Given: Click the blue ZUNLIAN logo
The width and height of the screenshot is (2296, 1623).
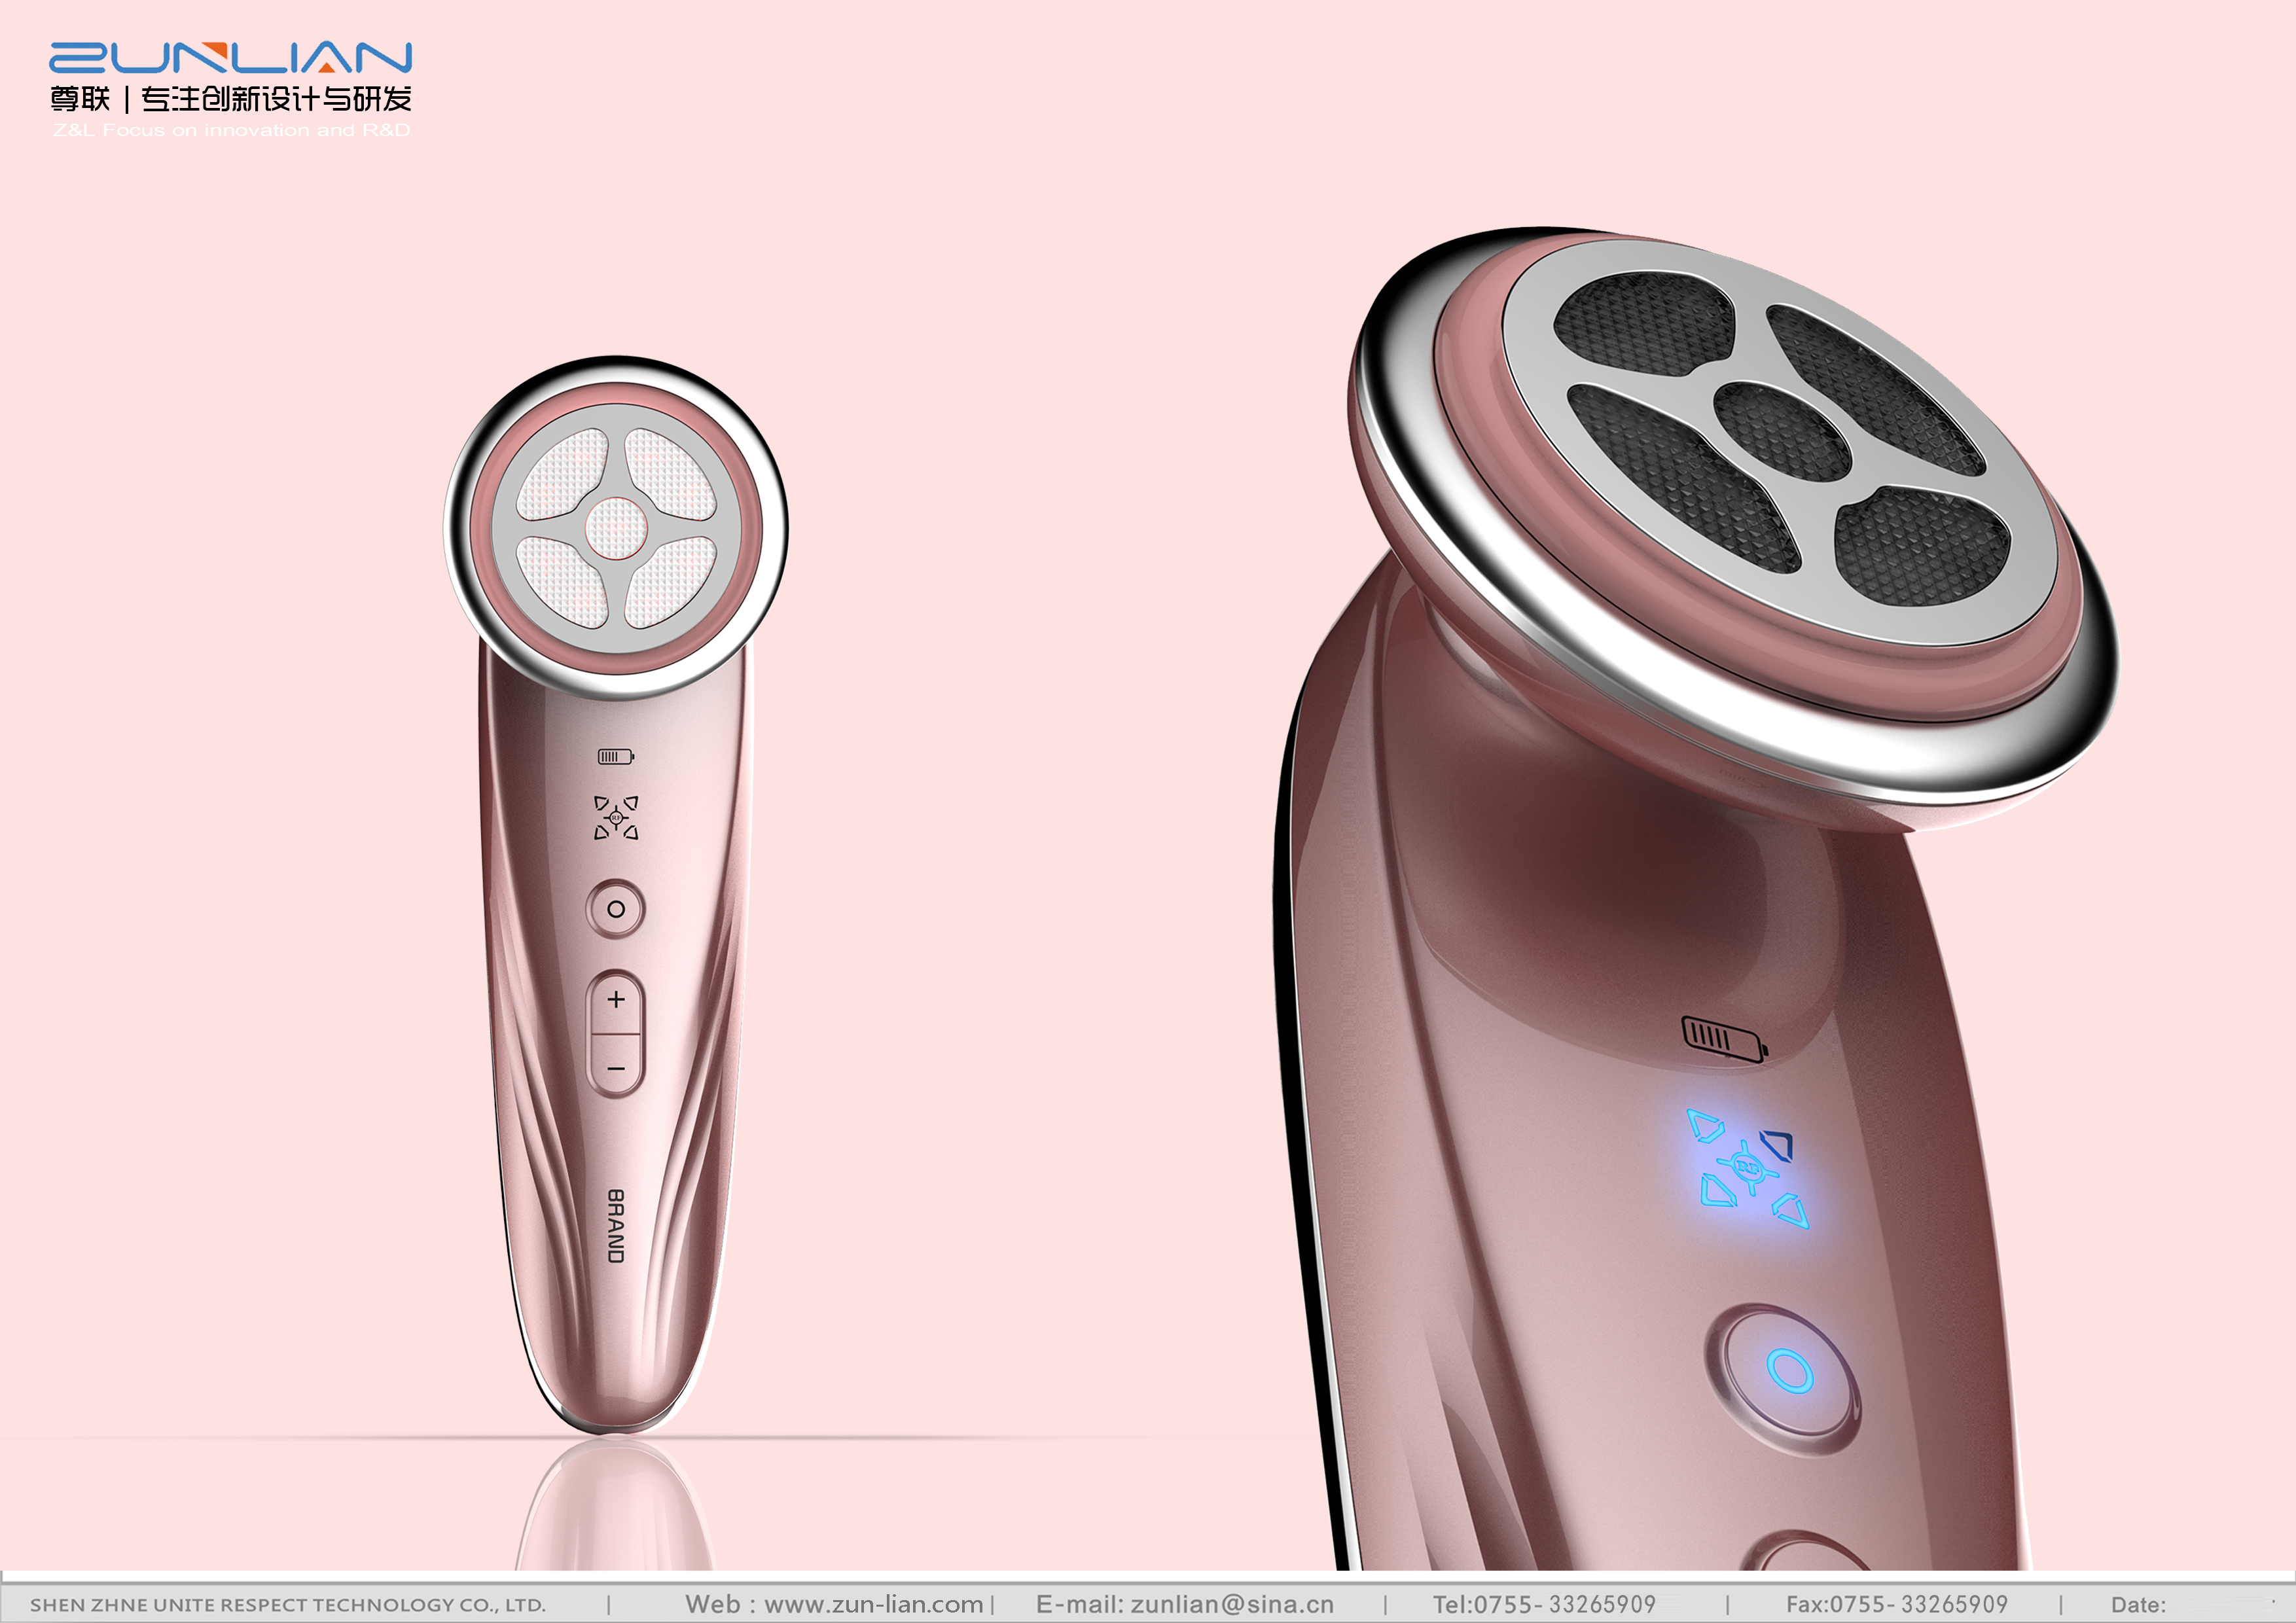Looking at the screenshot, I should click(231, 58).
